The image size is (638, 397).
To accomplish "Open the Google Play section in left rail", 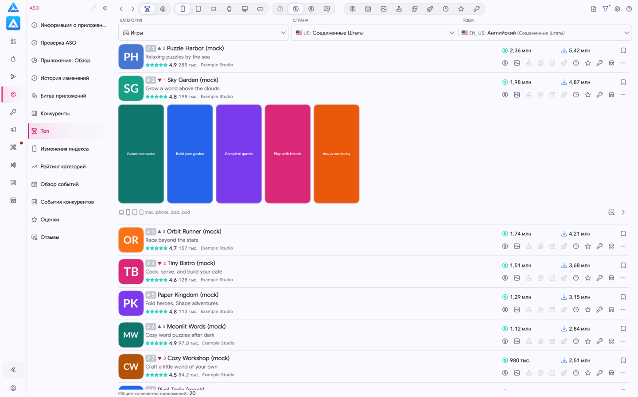I will click(x=13, y=76).
